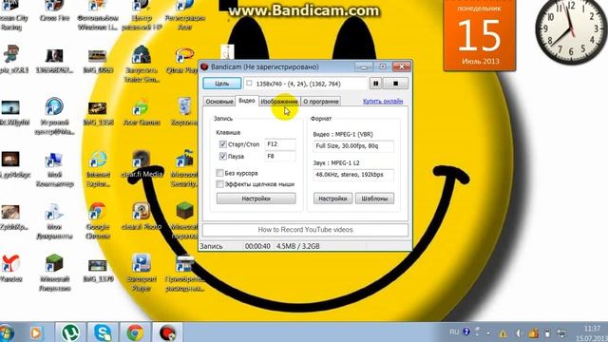Open Cross Fire desktop shortcut
Image resolution: width=608 pixels, height=342 pixels.
pos(54,11)
